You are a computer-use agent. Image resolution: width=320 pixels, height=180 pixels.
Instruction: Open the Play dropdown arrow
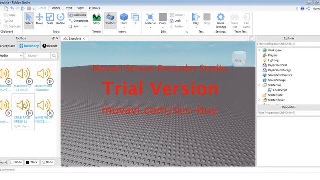pos(196,27)
